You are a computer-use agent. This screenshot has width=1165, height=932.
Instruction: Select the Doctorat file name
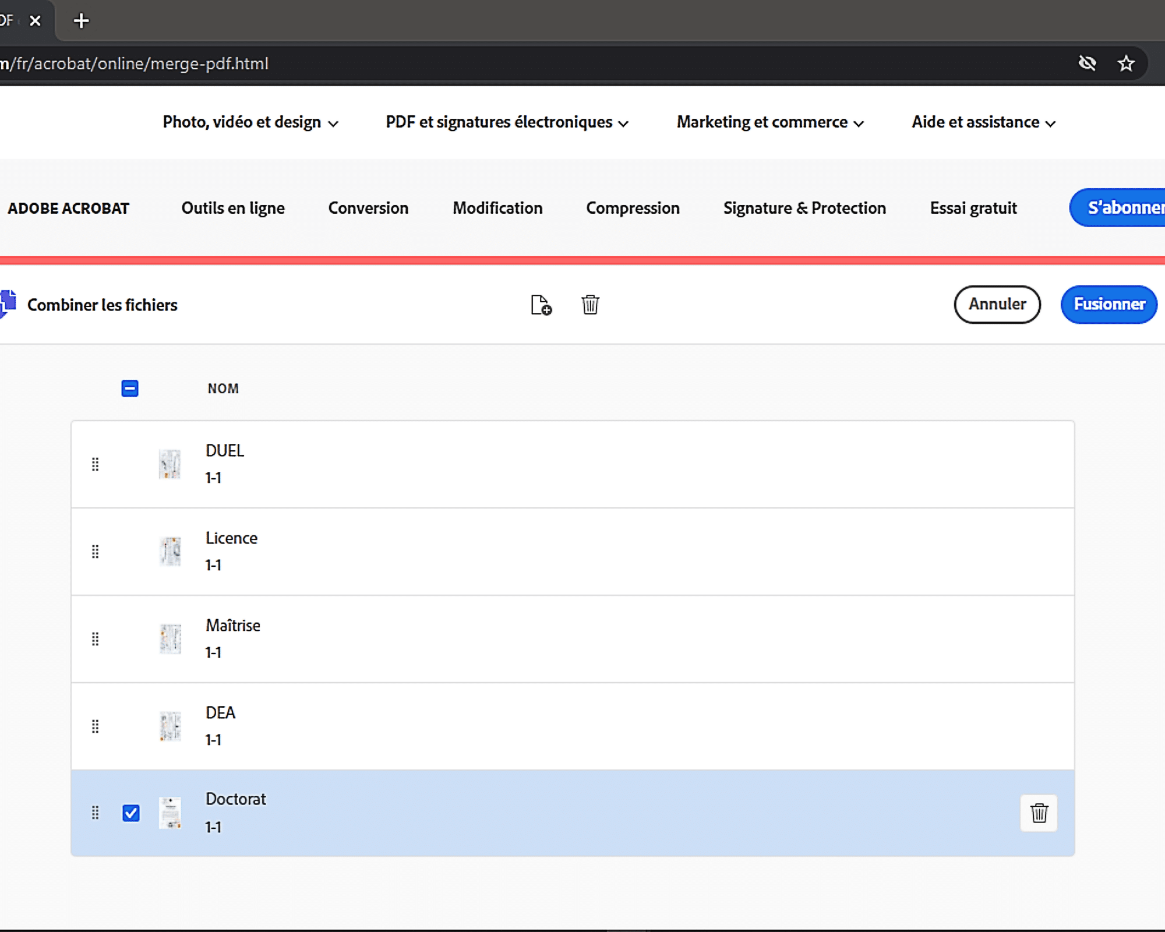coord(235,799)
